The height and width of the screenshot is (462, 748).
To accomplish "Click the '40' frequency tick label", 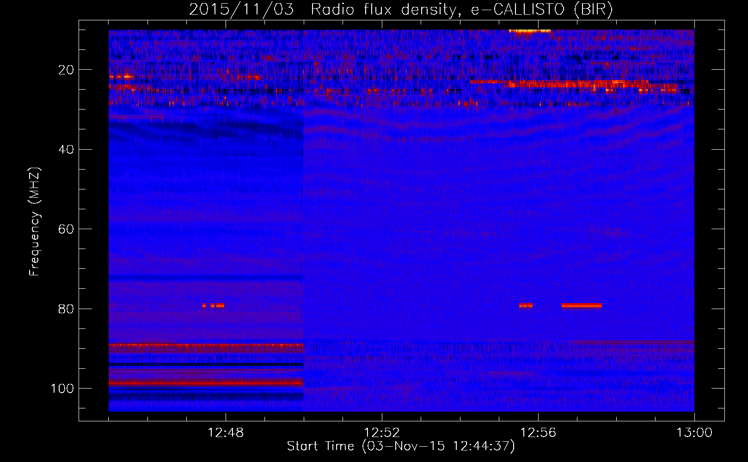I will click(x=66, y=150).
